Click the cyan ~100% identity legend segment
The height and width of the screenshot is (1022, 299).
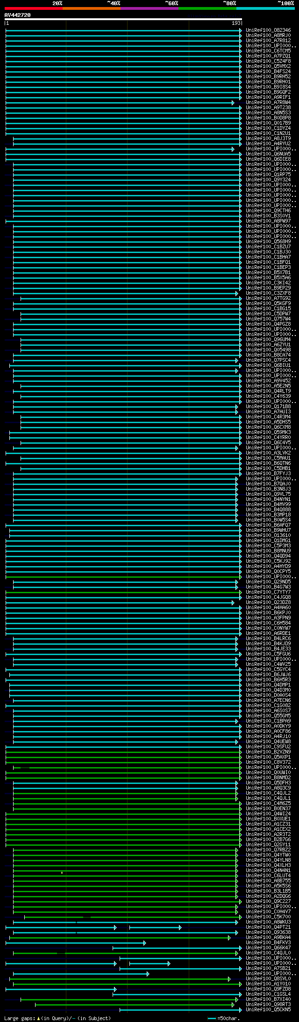[265, 8]
